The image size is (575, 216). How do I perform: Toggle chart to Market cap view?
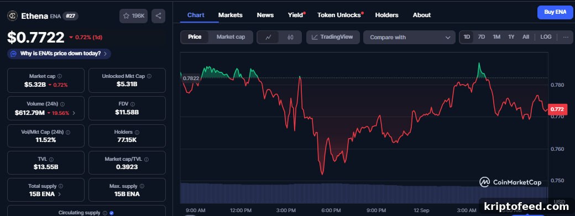click(x=231, y=37)
